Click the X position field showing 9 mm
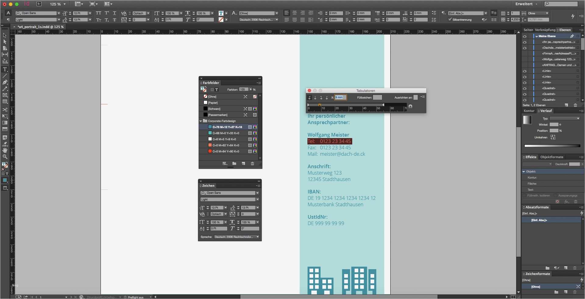The height and width of the screenshot is (299, 585). click(x=340, y=97)
